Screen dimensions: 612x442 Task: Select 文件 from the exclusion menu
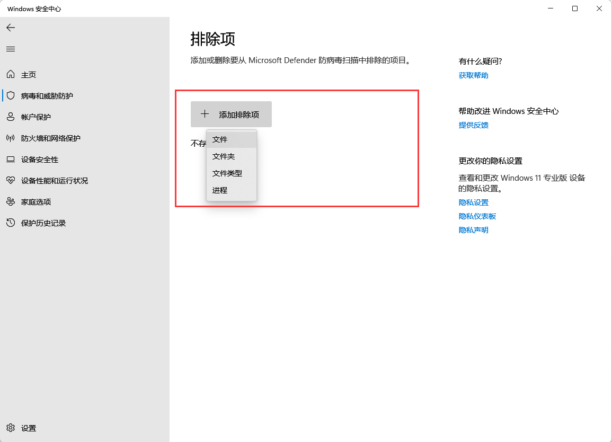click(219, 139)
